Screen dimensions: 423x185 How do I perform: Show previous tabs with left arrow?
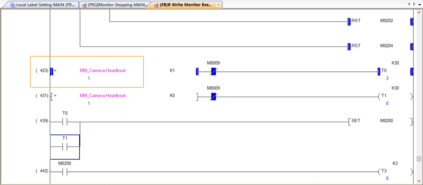click(409, 4)
